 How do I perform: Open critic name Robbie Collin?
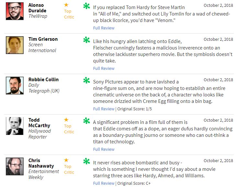43,80
